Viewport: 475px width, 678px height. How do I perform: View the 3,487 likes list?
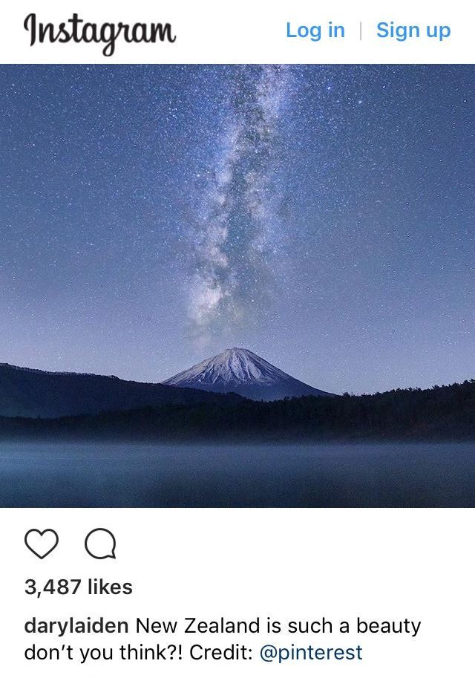(x=78, y=587)
